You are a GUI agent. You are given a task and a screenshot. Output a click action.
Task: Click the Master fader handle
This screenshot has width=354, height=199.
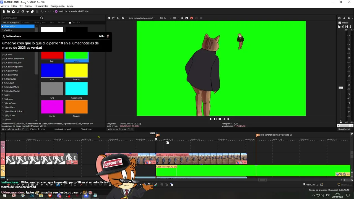coord(341,88)
